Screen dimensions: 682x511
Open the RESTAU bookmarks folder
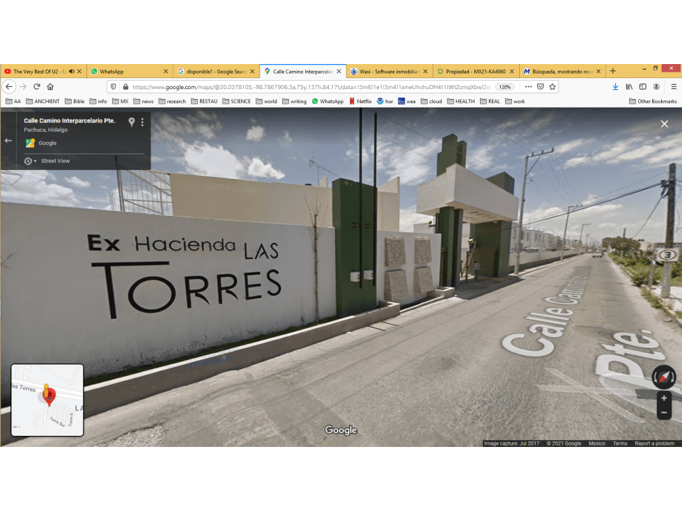[x=204, y=101]
